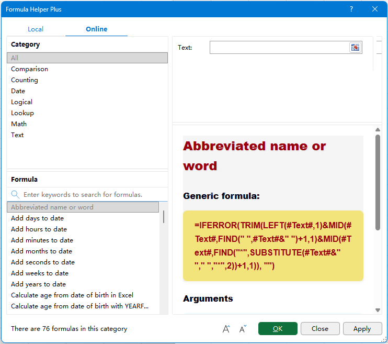Select the All category
The width and height of the screenshot is (388, 344).
87,58
